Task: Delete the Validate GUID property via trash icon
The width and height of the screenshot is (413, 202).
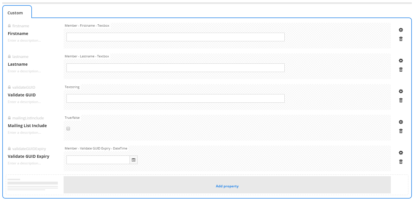Action: (x=401, y=100)
